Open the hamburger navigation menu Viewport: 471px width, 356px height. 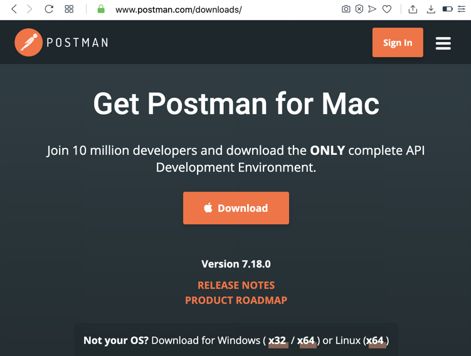[443, 43]
